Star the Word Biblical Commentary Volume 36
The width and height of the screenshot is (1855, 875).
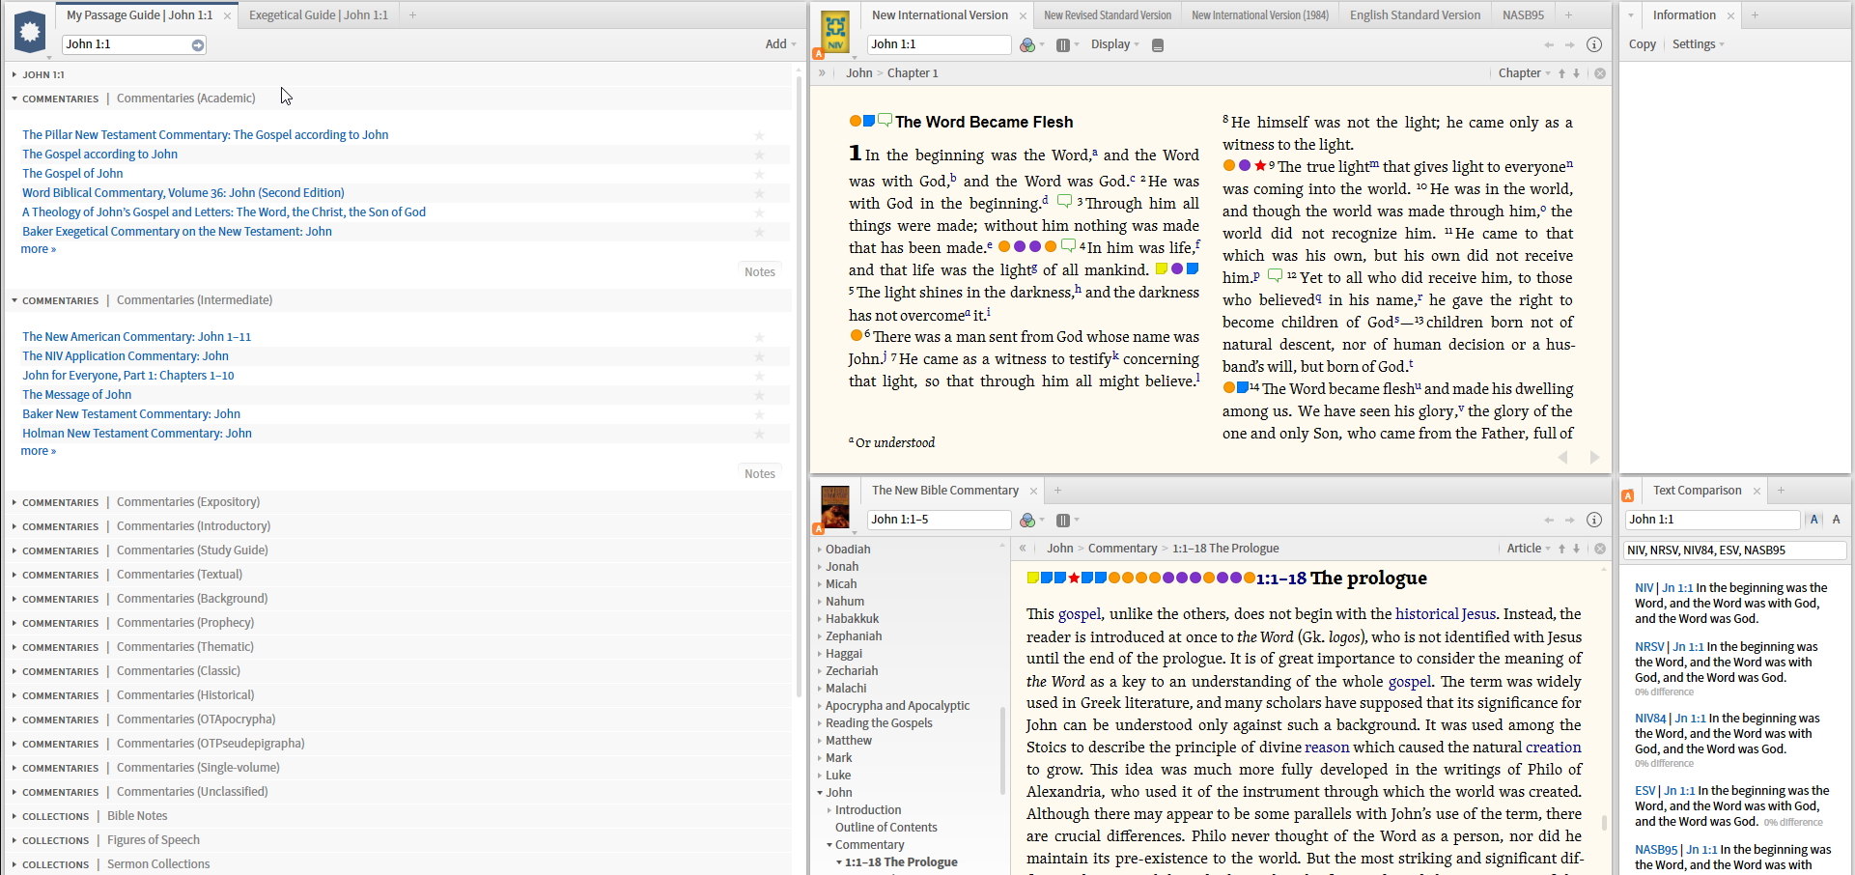pos(759,194)
